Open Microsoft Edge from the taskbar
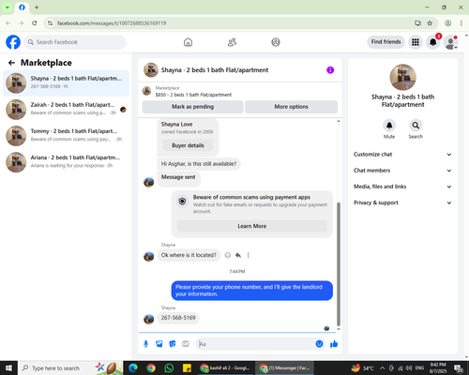Screen dimensions: 469x375 [133, 368]
